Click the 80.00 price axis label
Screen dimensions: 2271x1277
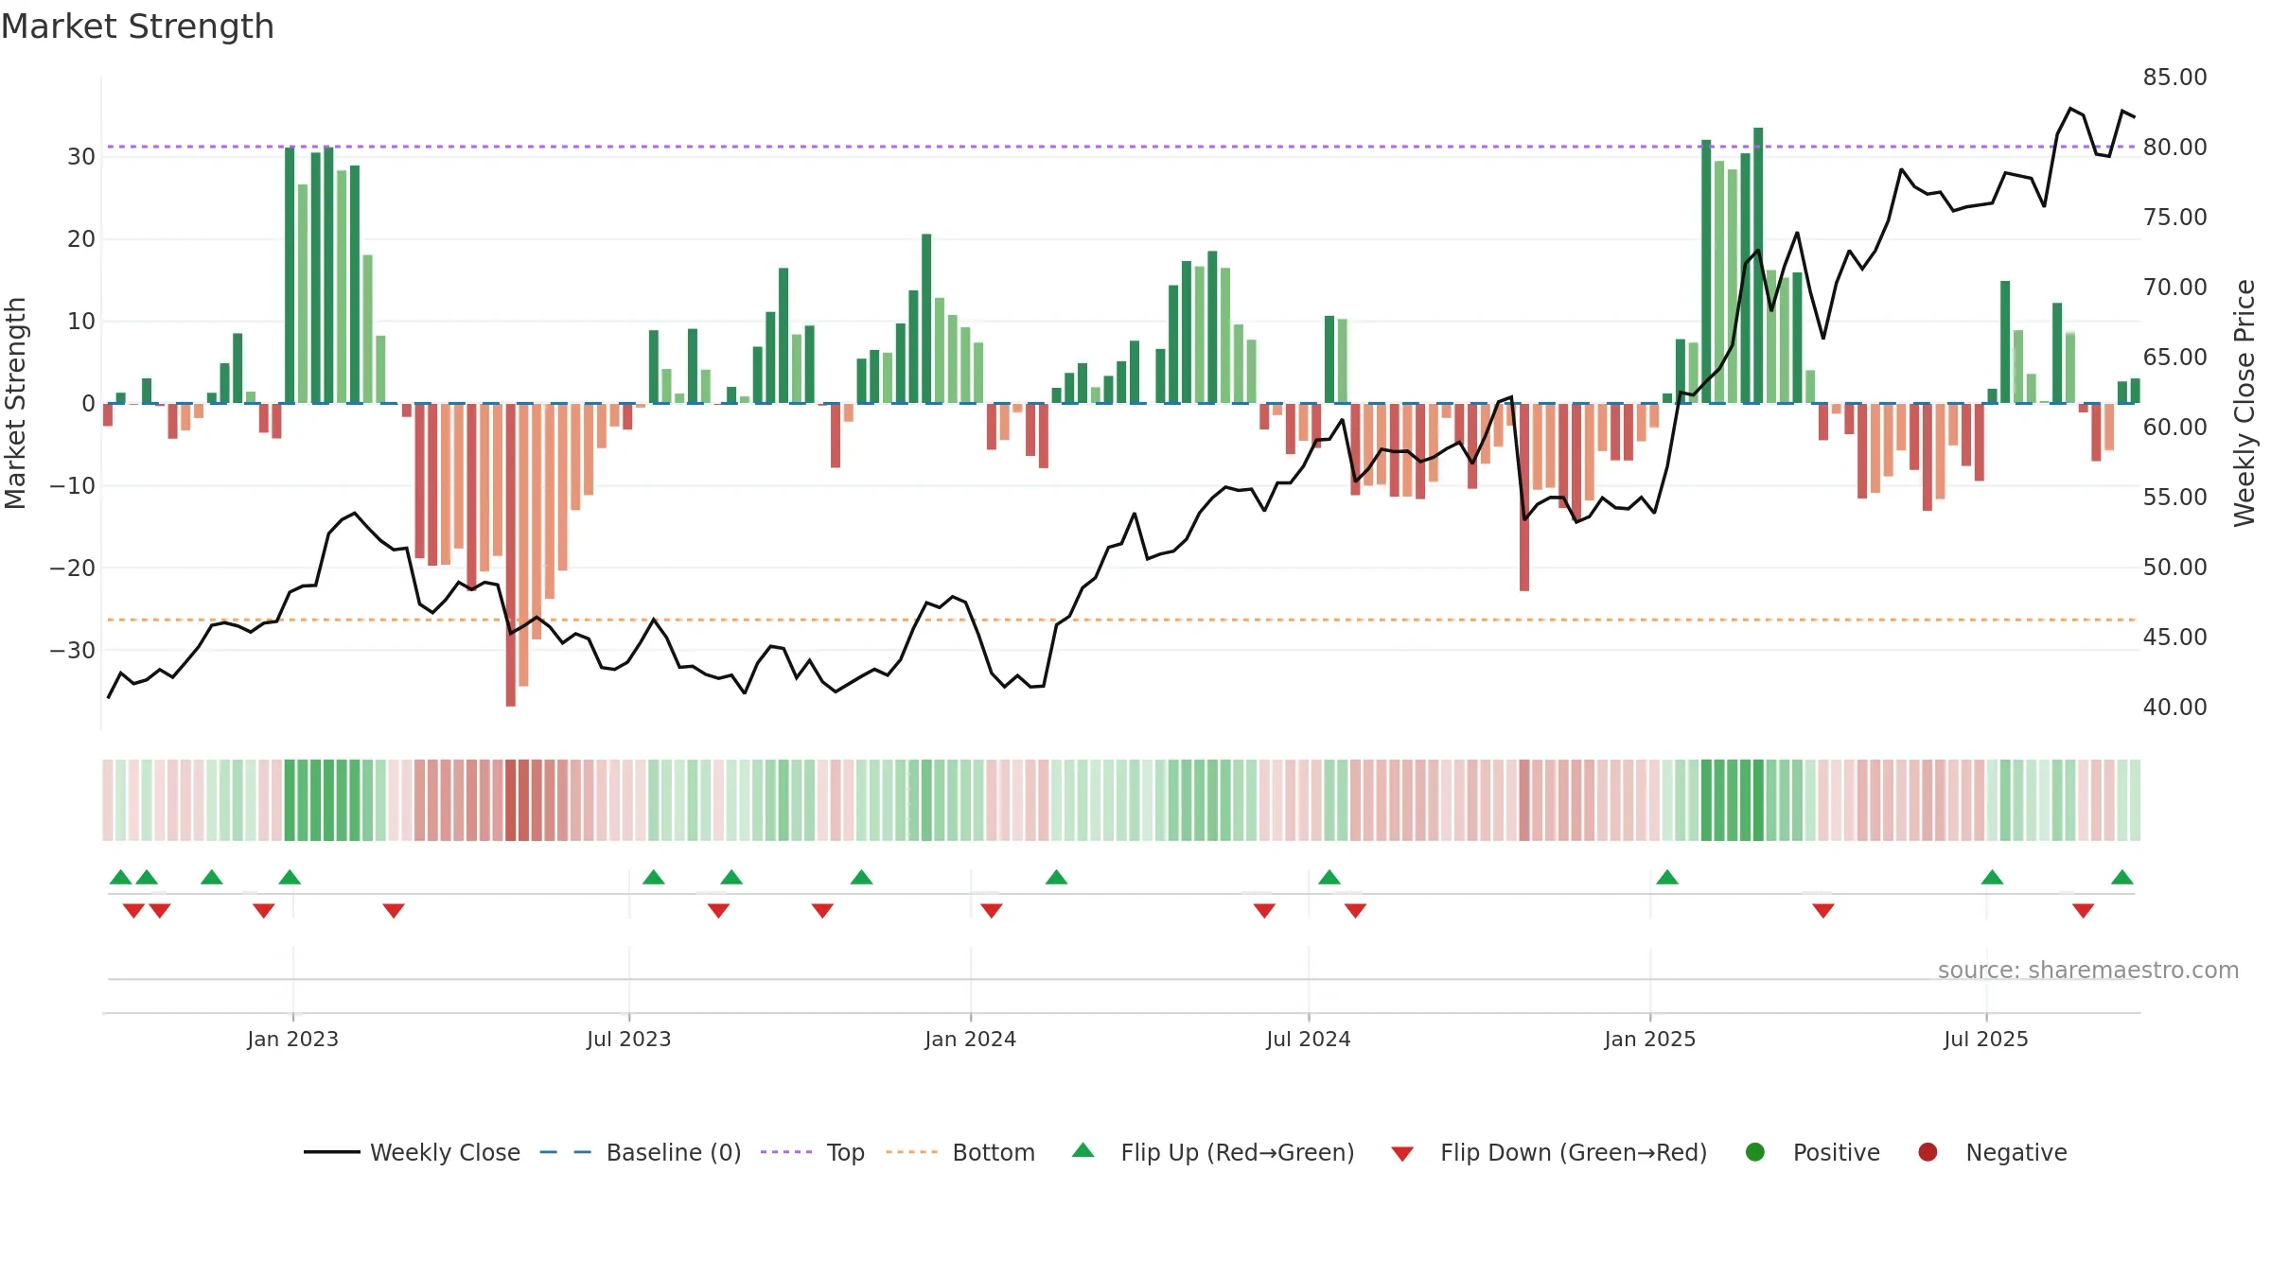[x=2174, y=147]
